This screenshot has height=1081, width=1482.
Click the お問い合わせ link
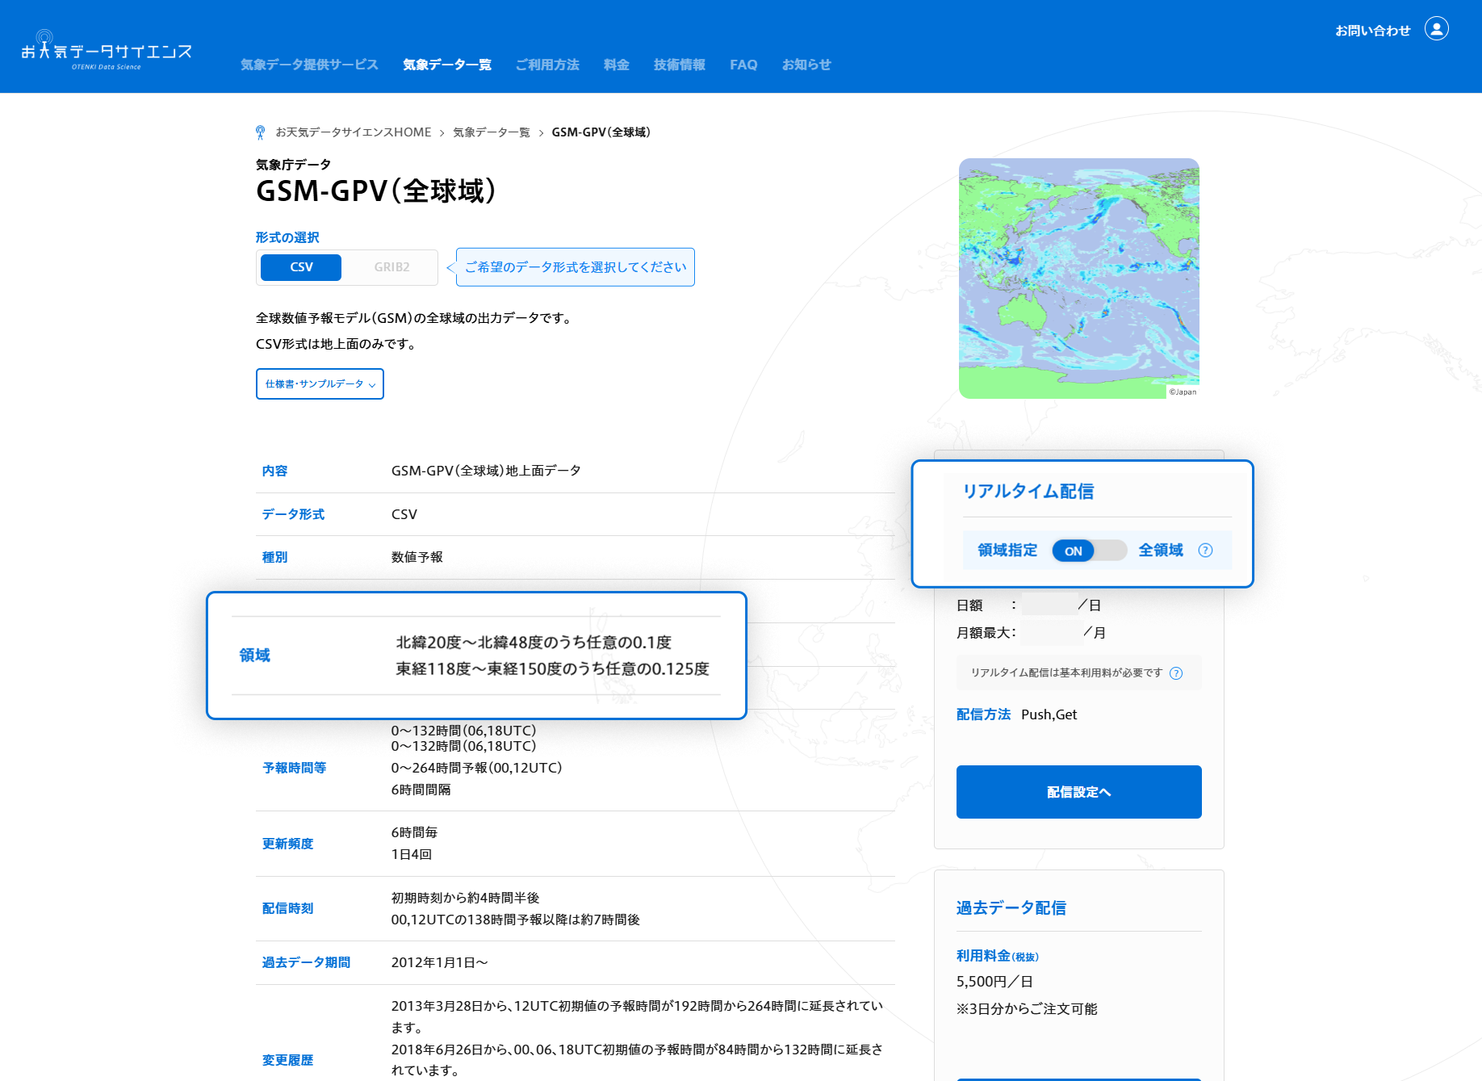coord(1372,31)
